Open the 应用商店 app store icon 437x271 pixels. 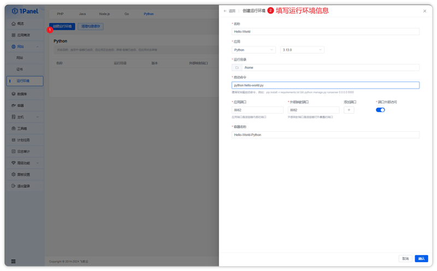point(13,35)
